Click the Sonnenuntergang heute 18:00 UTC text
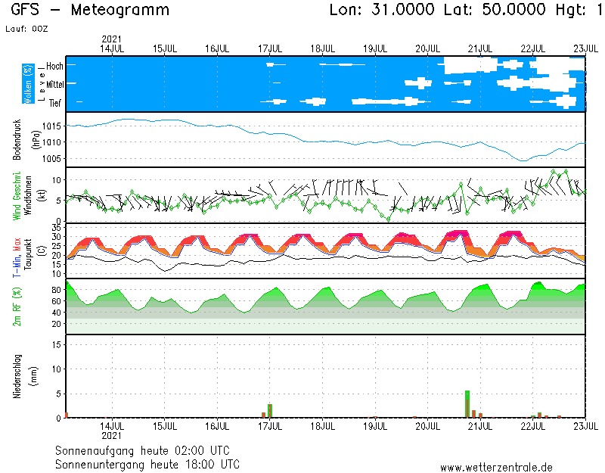Screen dimensions: 605x473 click(147, 464)
